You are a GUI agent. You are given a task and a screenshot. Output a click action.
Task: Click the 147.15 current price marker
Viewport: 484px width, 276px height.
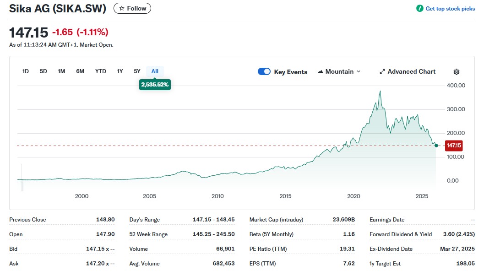coord(454,146)
